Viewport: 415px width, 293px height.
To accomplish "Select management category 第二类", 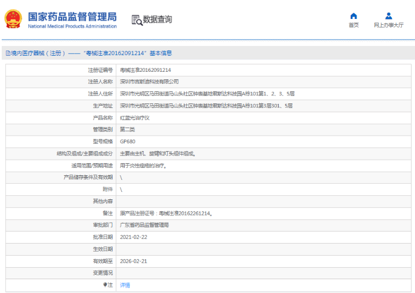I will coord(127,129).
